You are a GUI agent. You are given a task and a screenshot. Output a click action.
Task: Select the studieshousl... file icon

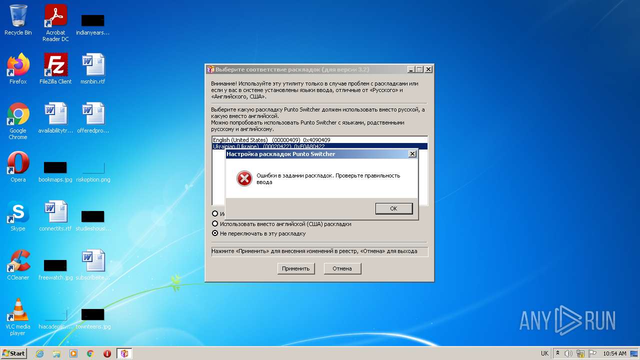coord(93,220)
